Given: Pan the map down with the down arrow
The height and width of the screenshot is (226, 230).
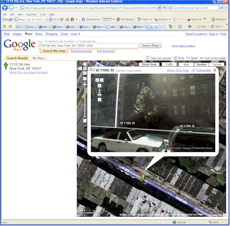Looking at the screenshot, I should (x=85, y=73).
